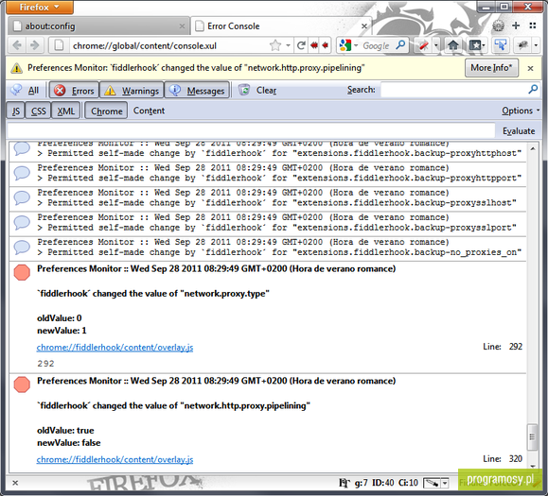Toggle the Errors filter
Screen dimensions: 548x496
[75, 91]
